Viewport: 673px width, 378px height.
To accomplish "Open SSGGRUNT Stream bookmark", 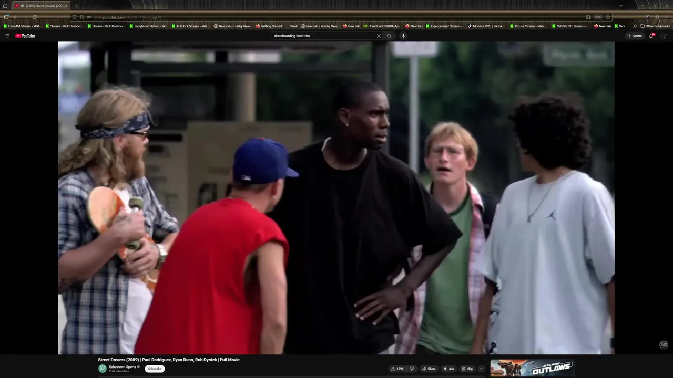I will [570, 26].
